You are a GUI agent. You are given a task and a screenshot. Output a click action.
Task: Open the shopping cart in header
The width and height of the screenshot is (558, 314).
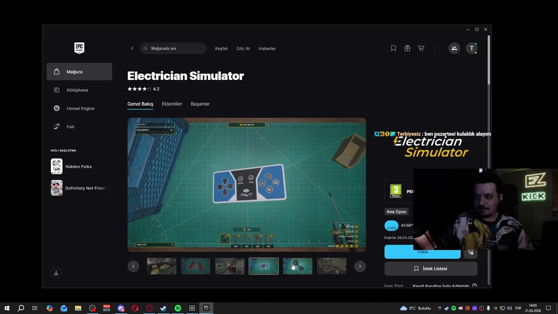tap(421, 48)
